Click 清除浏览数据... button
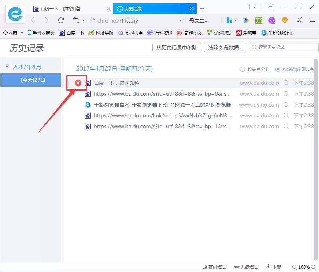The image size is (319, 272). [x=225, y=48]
